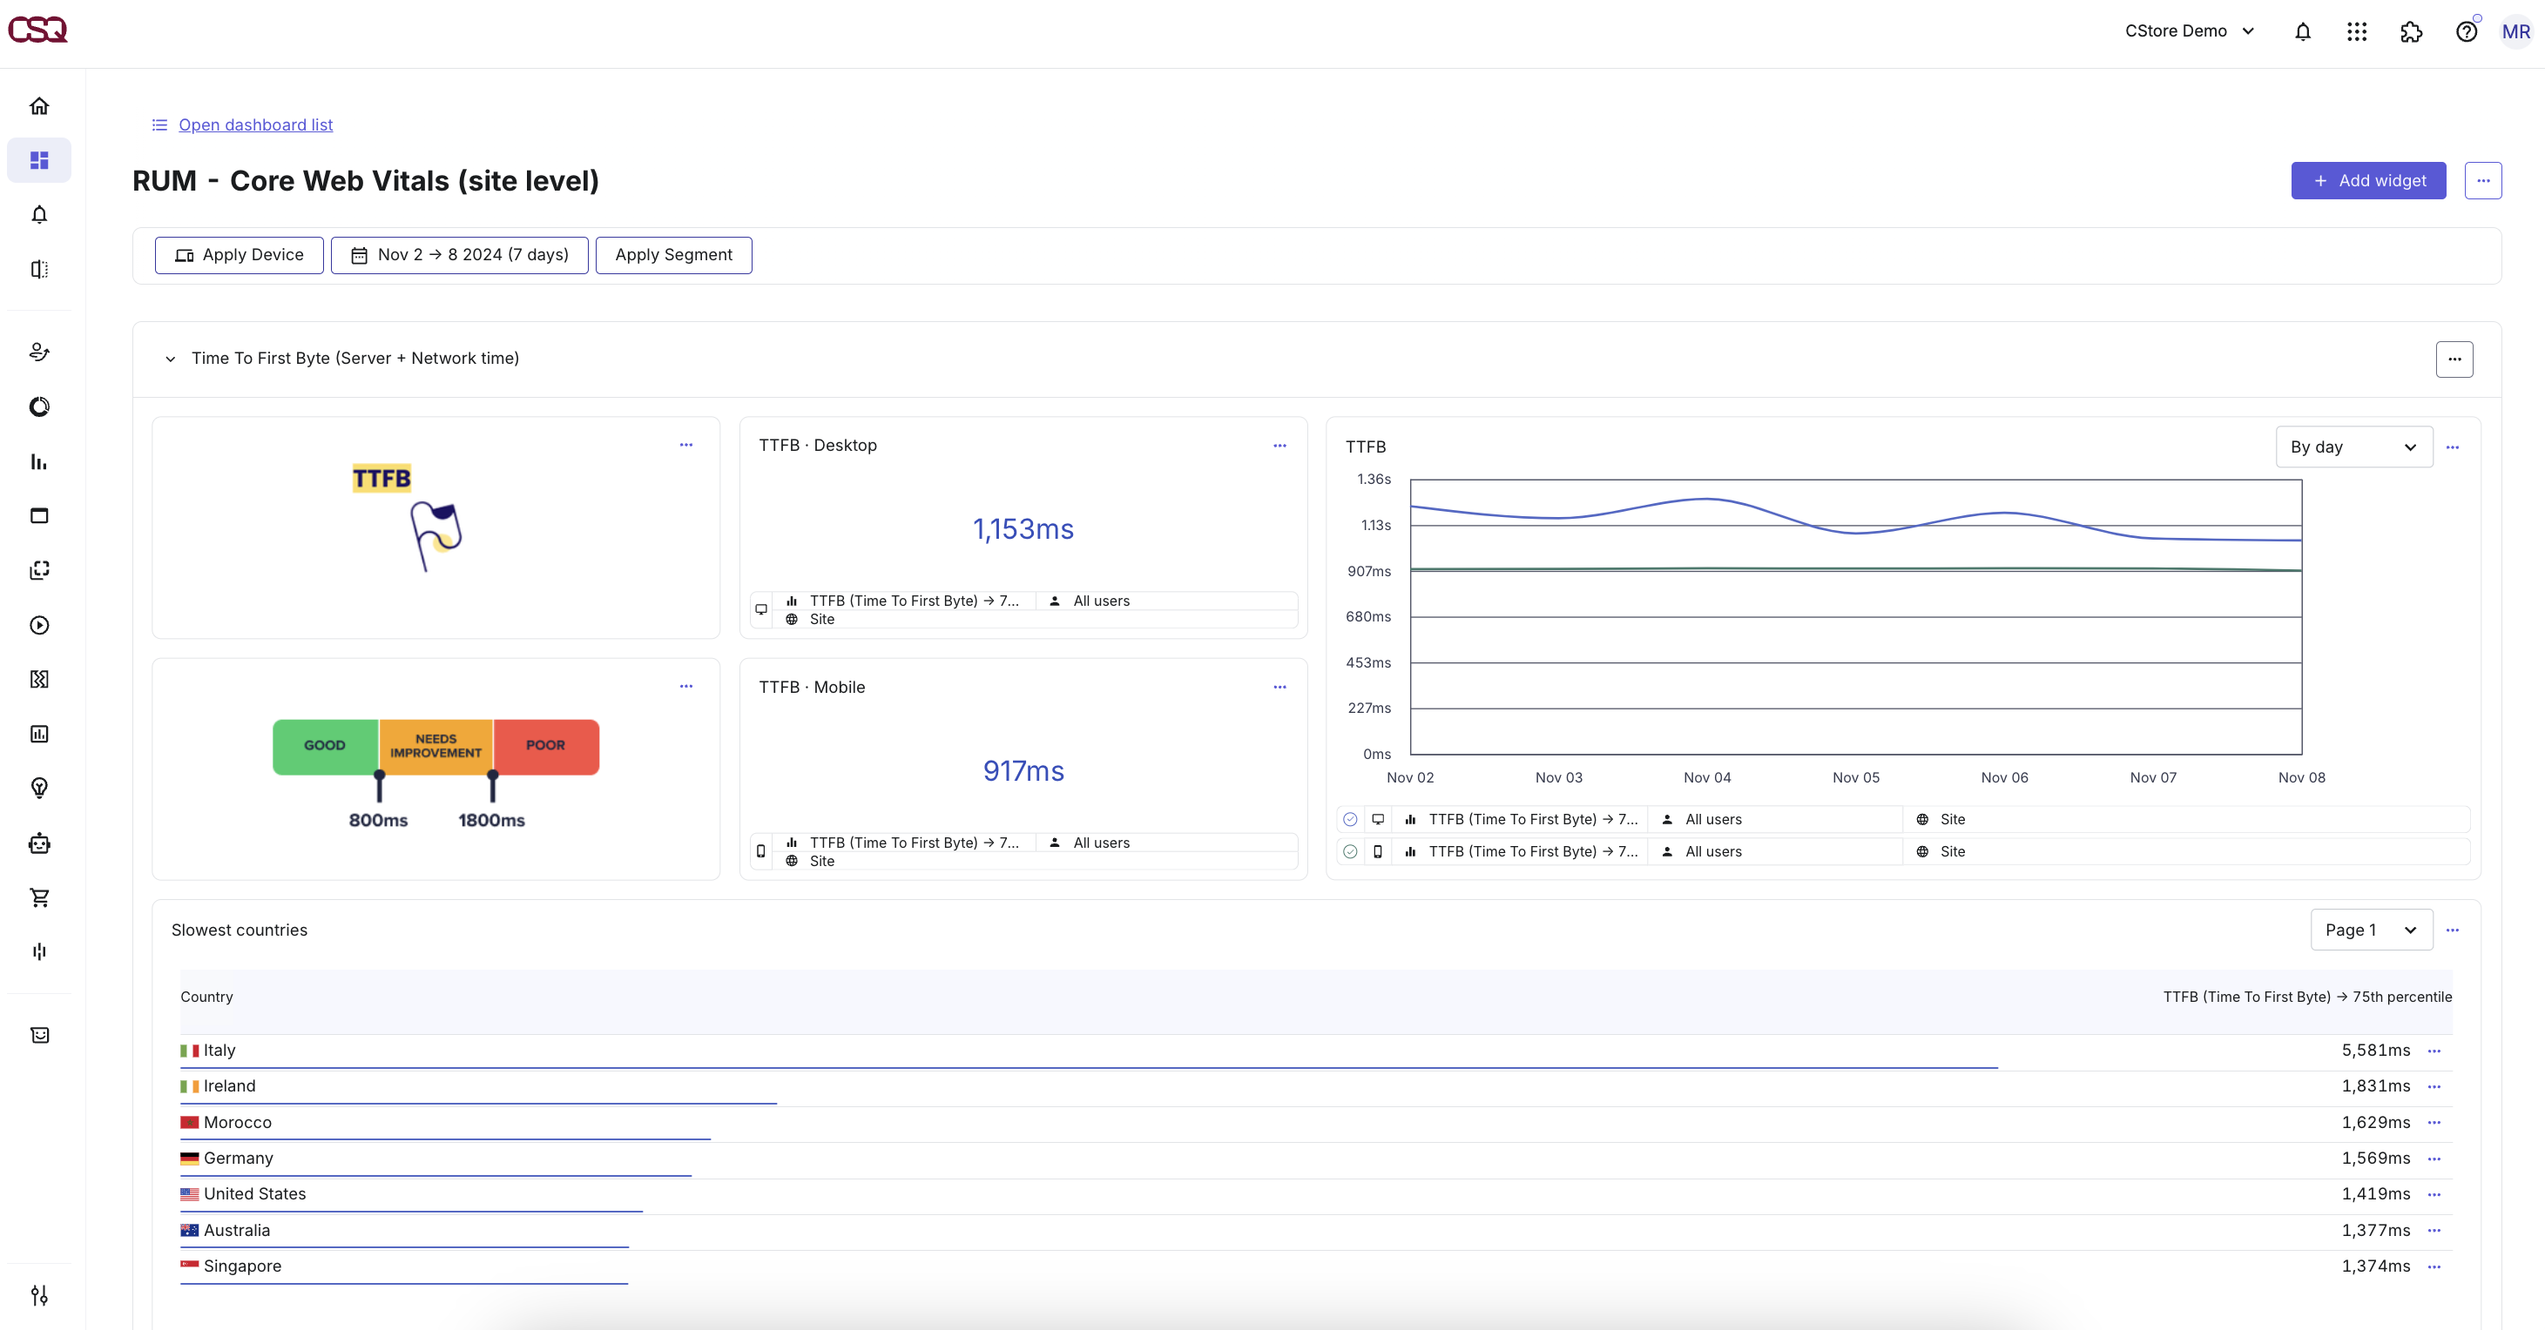This screenshot has width=2545, height=1330.
Task: Open Germany row options menu
Action: (2434, 1159)
